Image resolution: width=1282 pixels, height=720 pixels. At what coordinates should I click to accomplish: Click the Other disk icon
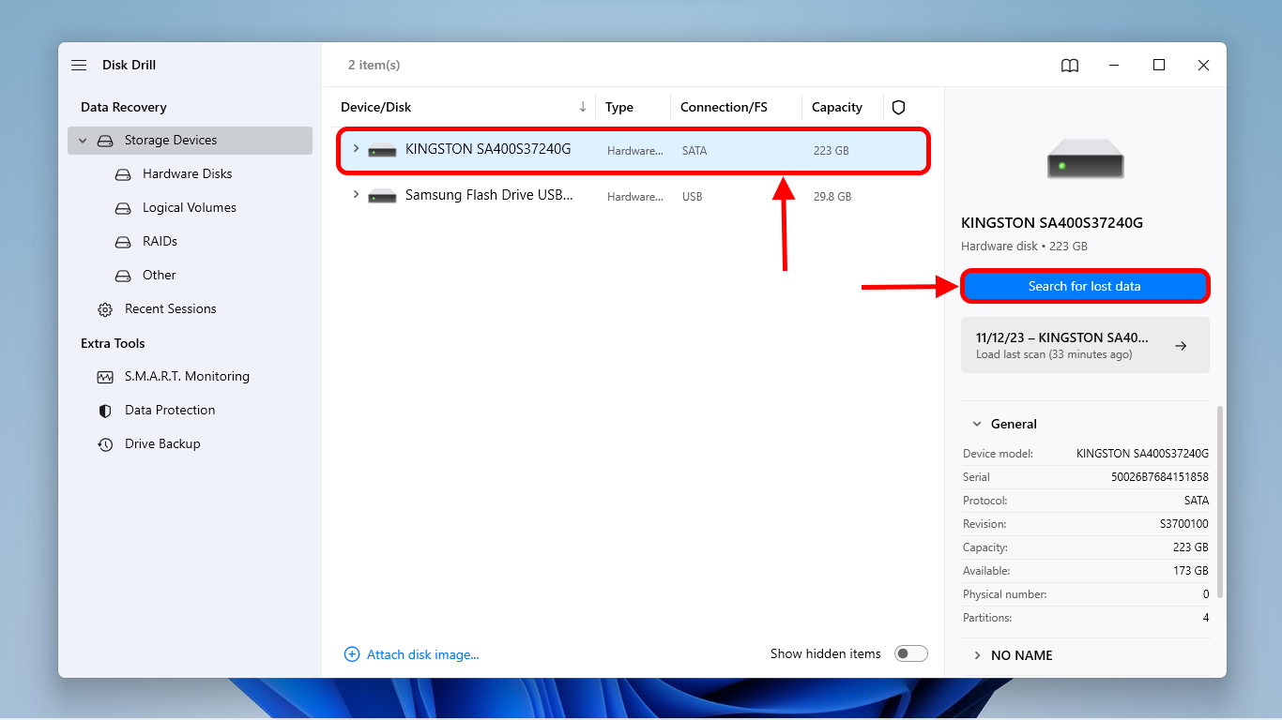(x=123, y=276)
